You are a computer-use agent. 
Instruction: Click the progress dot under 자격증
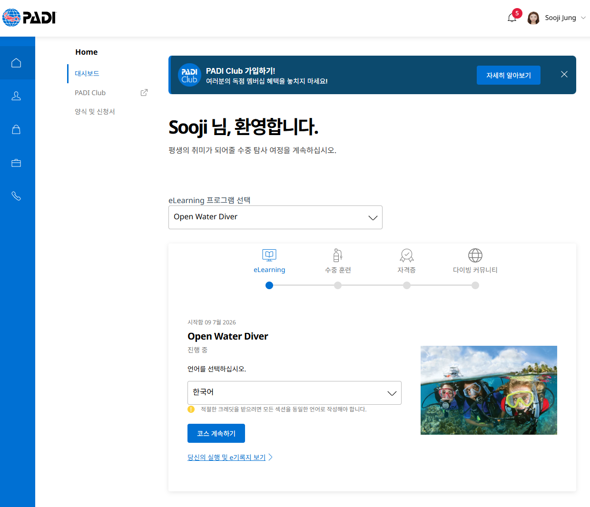tap(407, 285)
